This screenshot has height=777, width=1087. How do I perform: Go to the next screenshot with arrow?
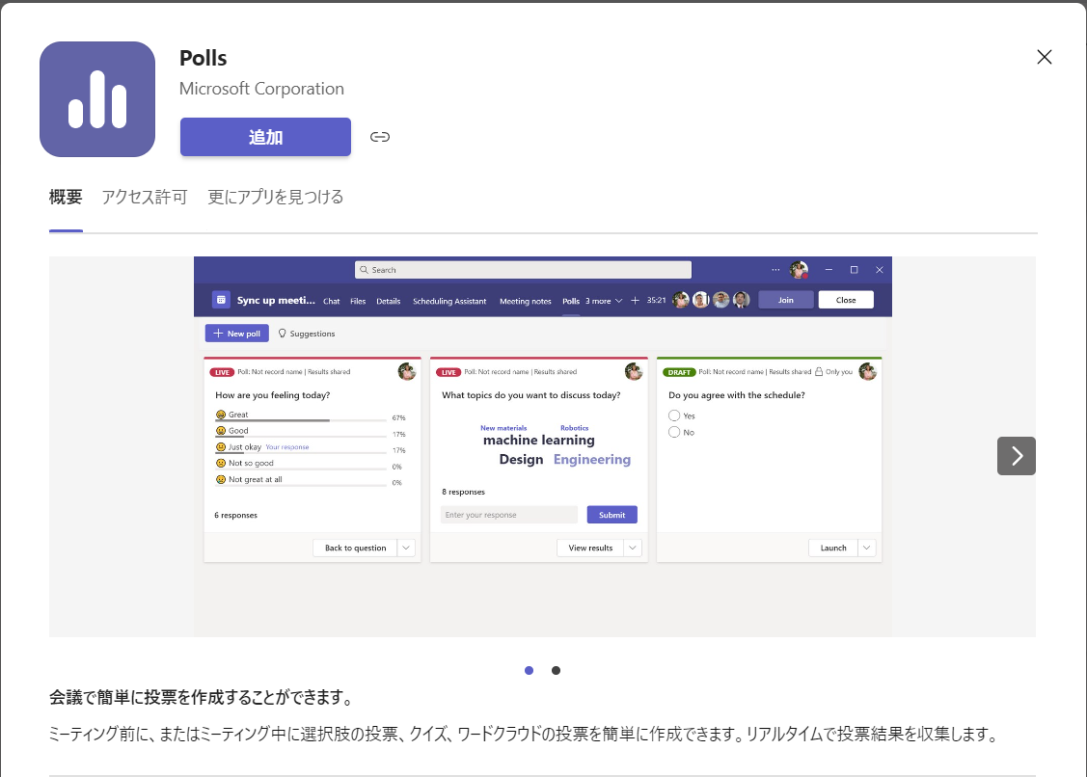1017,456
